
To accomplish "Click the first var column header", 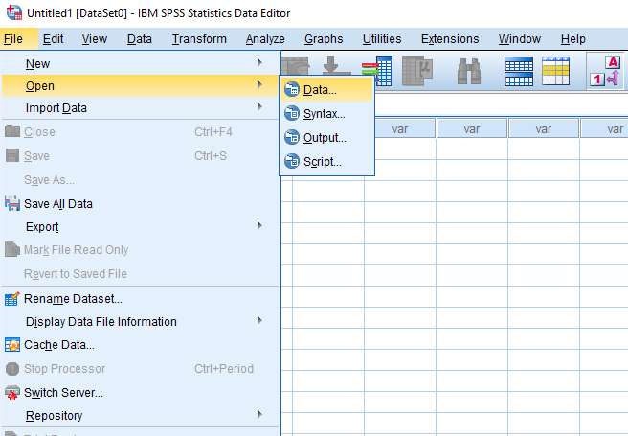I will pos(400,128).
